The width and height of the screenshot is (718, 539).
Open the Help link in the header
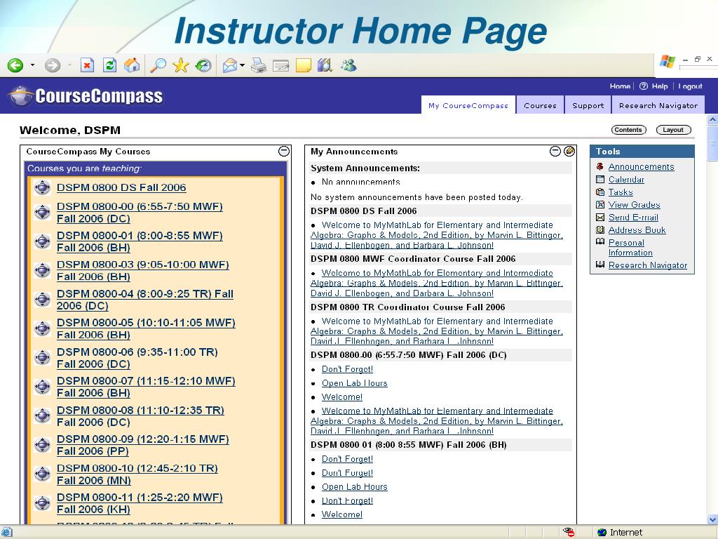point(659,86)
